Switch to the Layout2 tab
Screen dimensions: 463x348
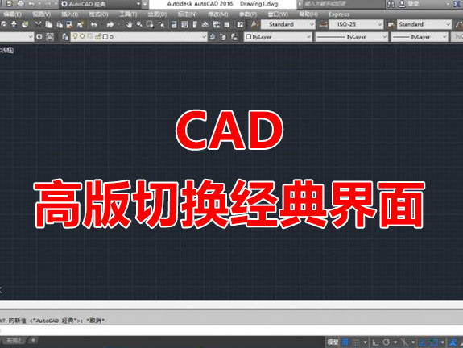pyautogui.click(x=14, y=340)
